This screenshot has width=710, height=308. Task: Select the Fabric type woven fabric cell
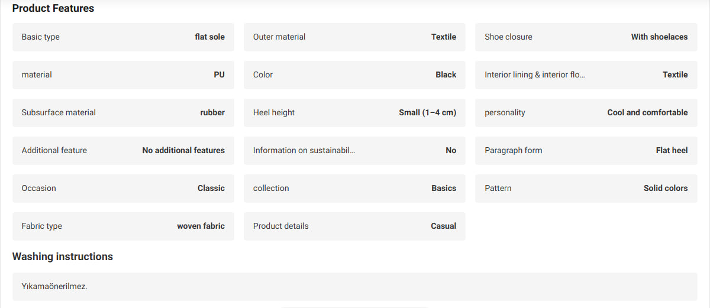[x=123, y=226]
